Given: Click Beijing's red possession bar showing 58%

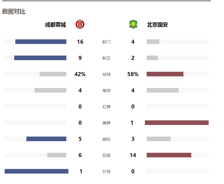Looking at the screenshot, I should click(x=165, y=74).
